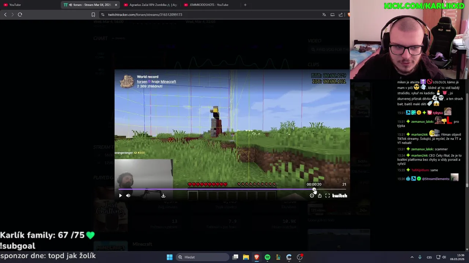This screenshot has height=263, width=469.
Task: Open Windows Start menu
Action: [170, 257]
